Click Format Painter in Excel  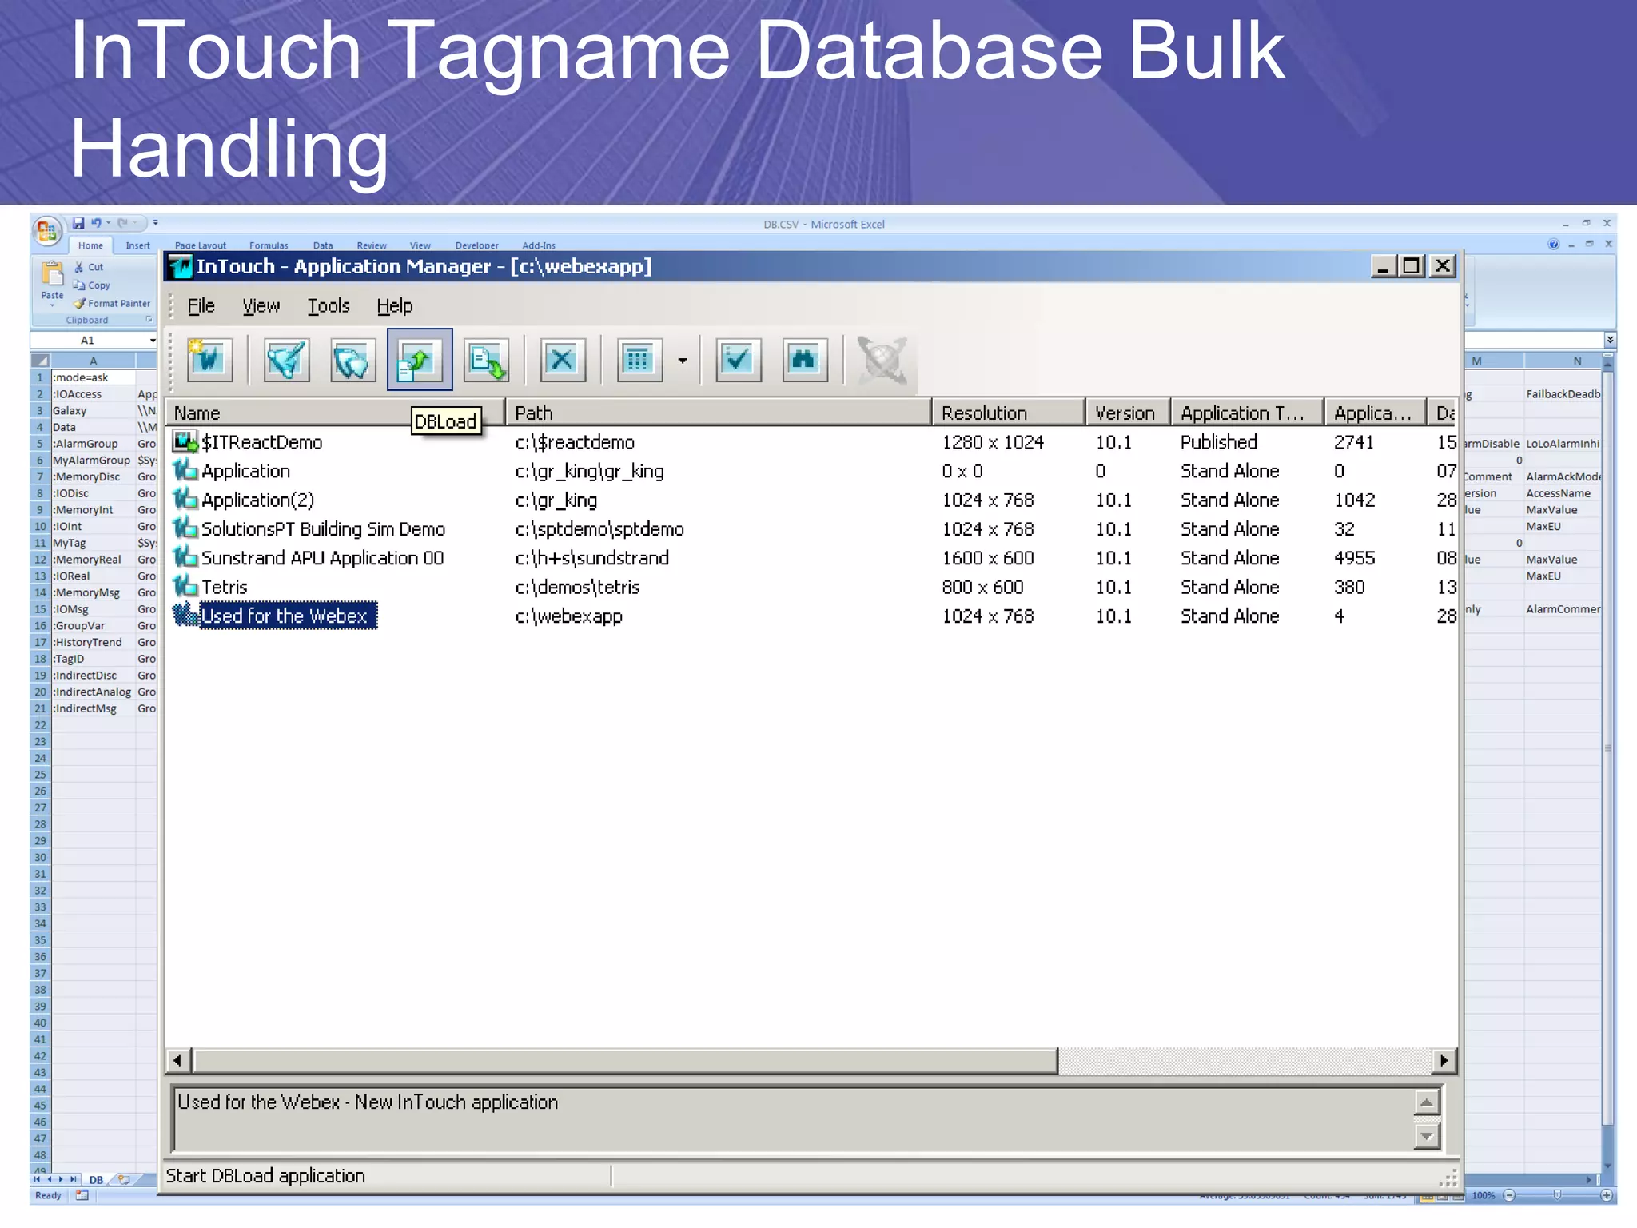[111, 304]
